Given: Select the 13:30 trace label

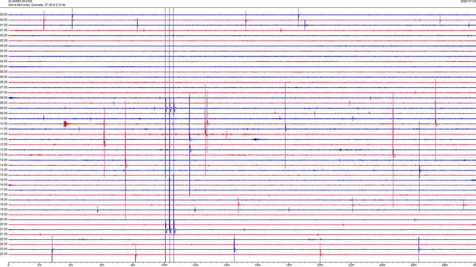Looking at the screenshot, I should click(3, 155).
